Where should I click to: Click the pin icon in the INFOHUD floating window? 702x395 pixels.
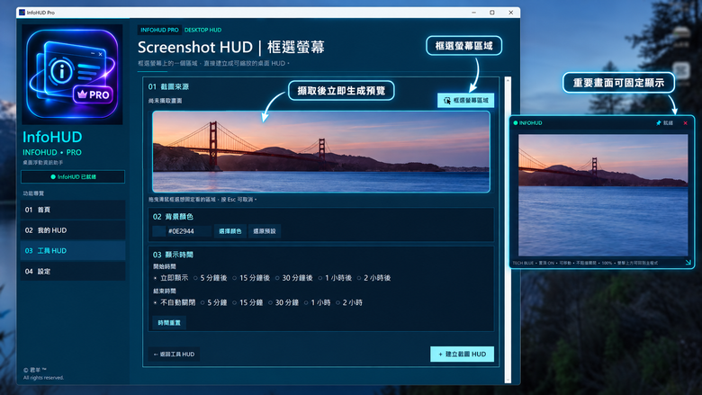[x=658, y=123]
